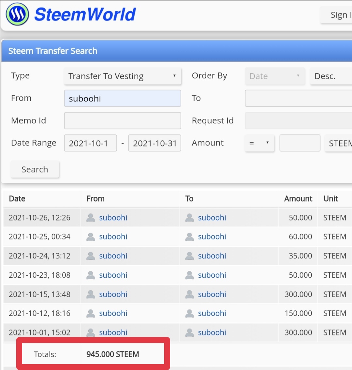Open To suboohi link in 2021-10-15 row
The height and width of the screenshot is (370, 352).
(x=212, y=294)
